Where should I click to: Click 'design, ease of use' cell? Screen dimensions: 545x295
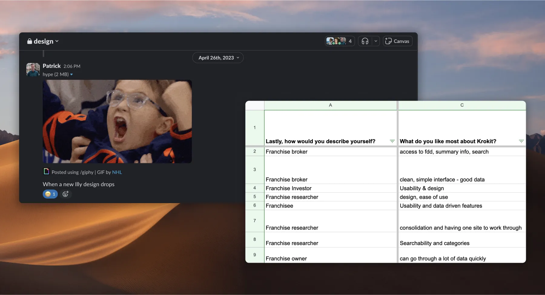point(462,197)
